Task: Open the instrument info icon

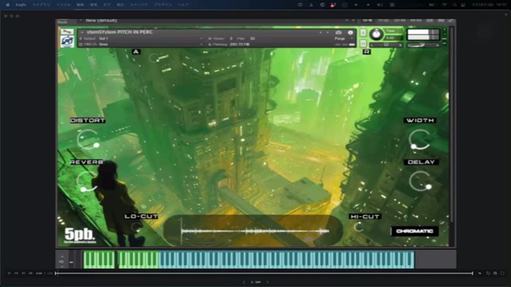Action: 351,33
